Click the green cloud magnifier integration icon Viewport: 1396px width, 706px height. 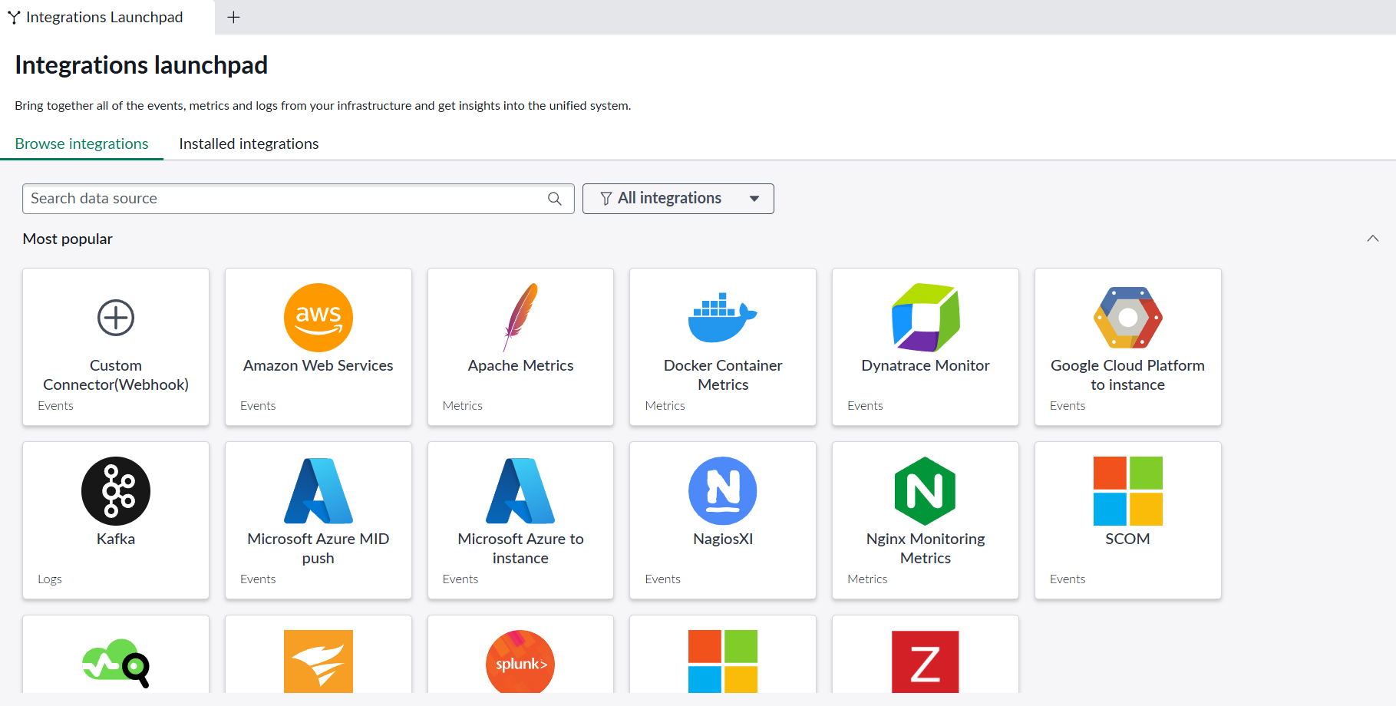[116, 663]
